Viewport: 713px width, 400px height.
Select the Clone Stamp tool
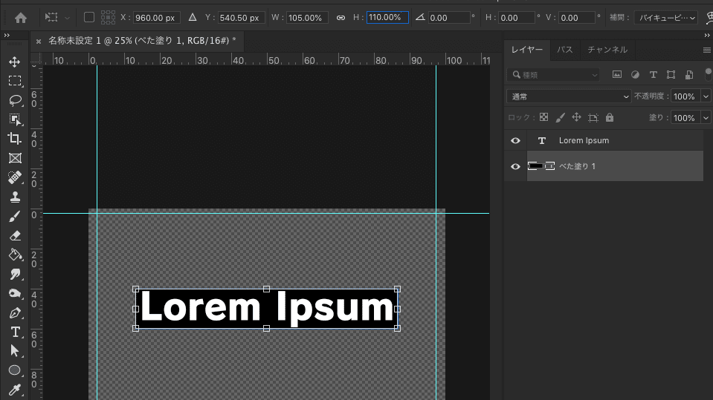click(15, 197)
